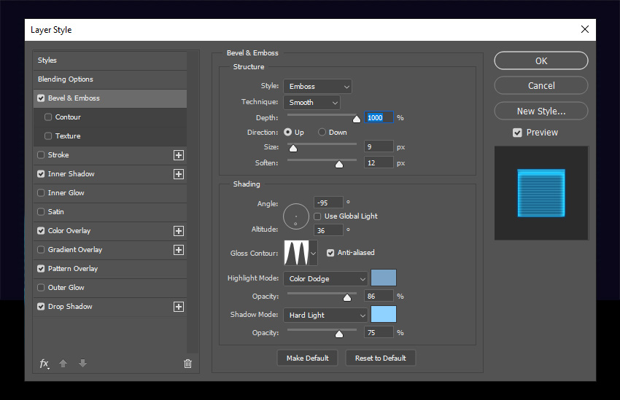620x400 pixels.
Task: Add another Color Overlay with plus icon
Action: click(x=179, y=231)
